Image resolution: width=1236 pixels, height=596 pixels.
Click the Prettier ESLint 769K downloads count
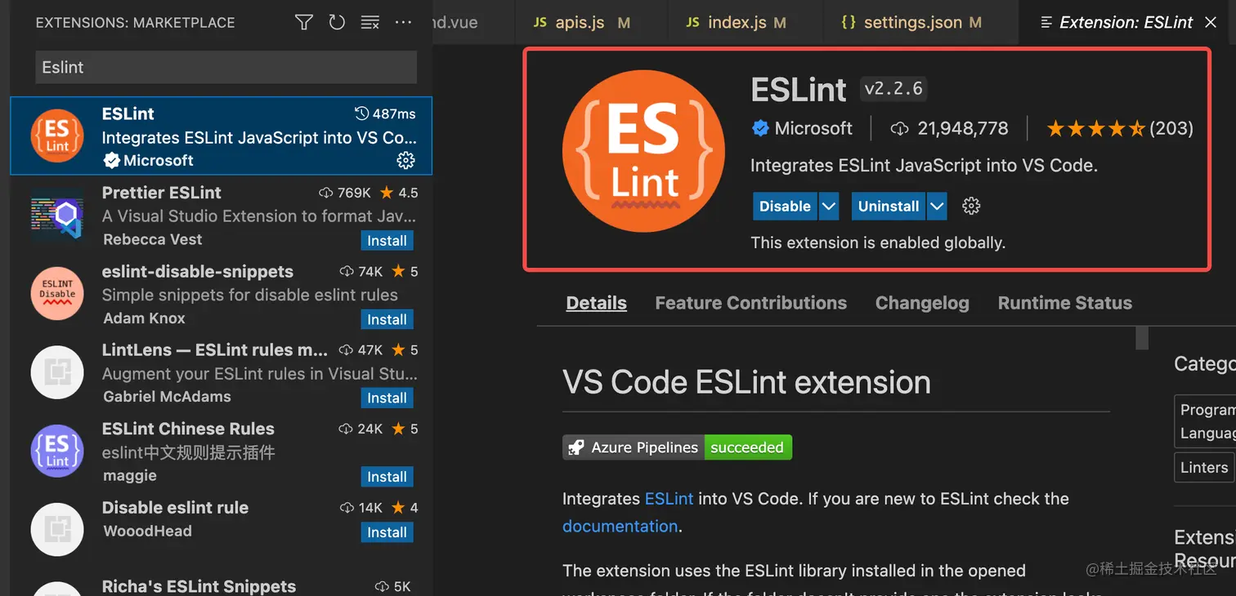(x=345, y=193)
